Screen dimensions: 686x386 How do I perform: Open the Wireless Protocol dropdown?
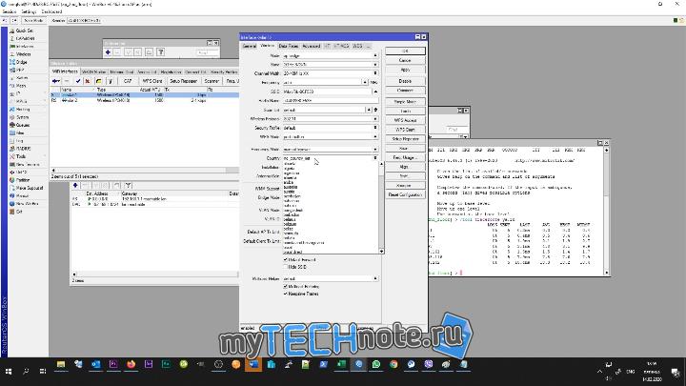[x=375, y=118]
